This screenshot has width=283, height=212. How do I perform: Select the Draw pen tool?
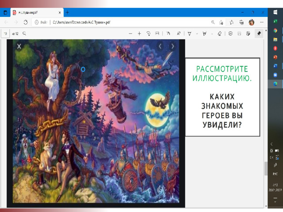point(190,34)
